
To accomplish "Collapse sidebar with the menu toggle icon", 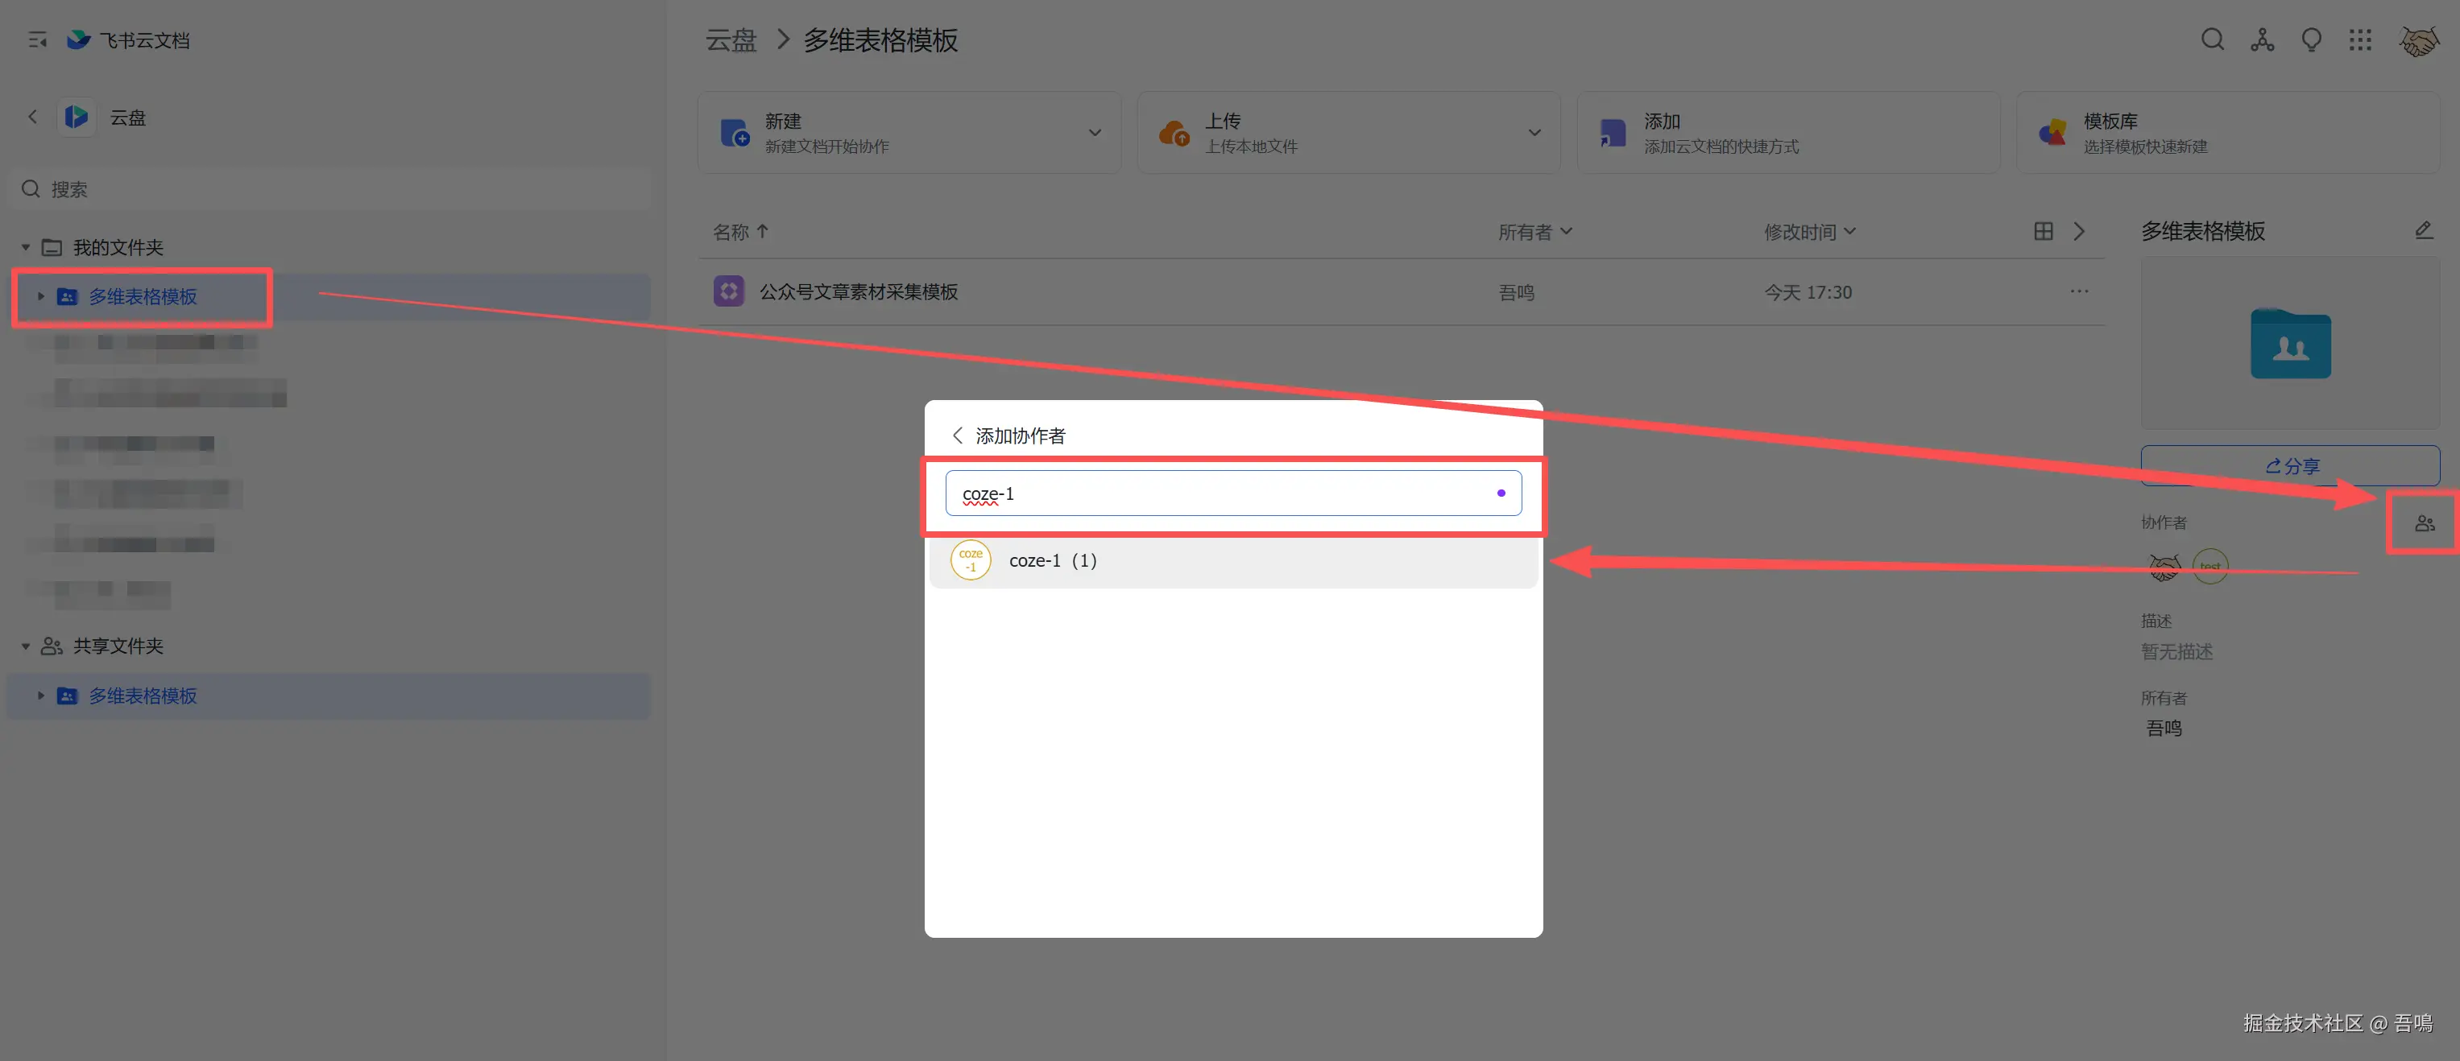I will tap(37, 40).
